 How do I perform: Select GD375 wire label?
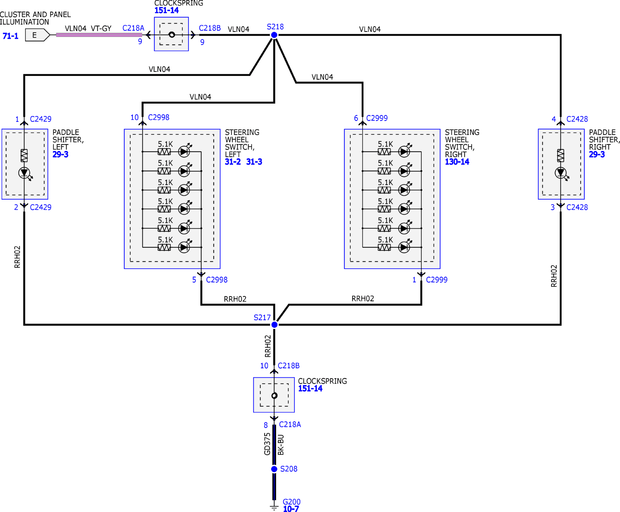[267, 444]
